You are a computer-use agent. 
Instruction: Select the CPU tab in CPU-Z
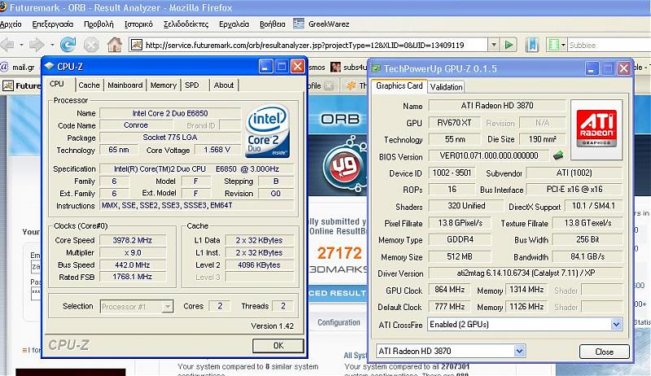[x=57, y=84]
